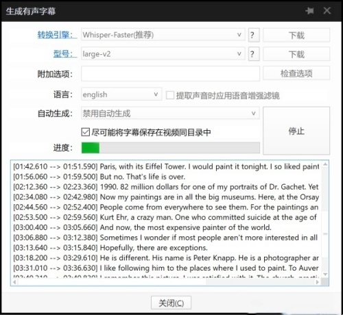Viewport: 343px width, 315px height.
Task: Focus the additional options input field
Action: click(x=170, y=73)
